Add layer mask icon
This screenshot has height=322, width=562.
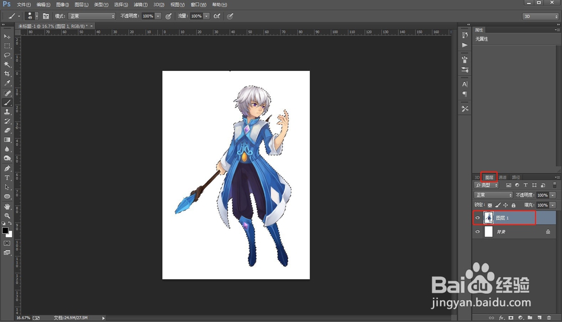click(511, 318)
